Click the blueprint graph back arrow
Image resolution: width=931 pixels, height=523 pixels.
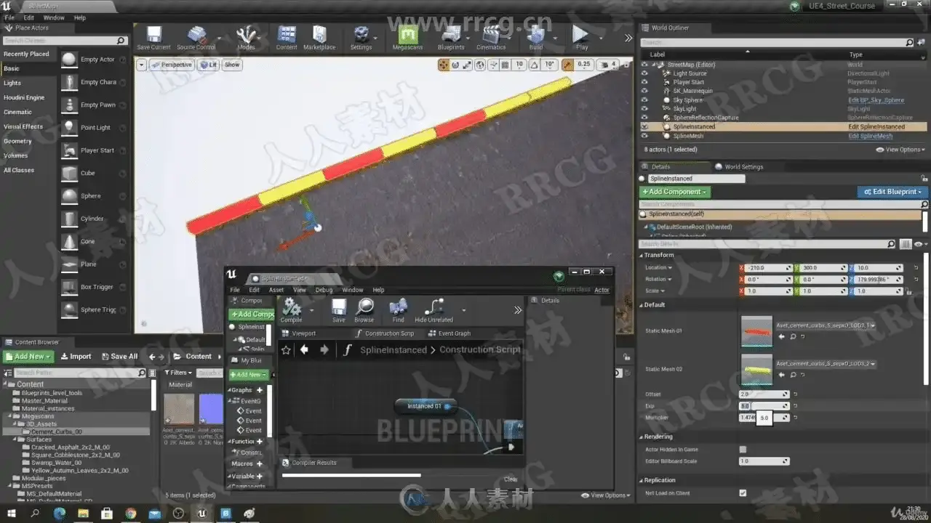(x=304, y=349)
